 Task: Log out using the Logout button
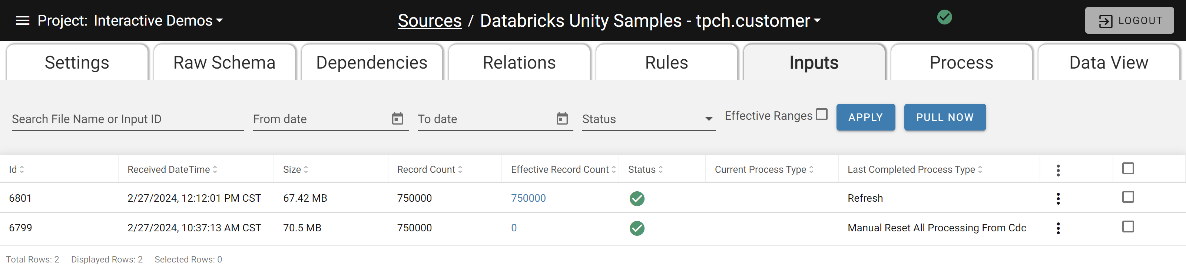point(1129,21)
